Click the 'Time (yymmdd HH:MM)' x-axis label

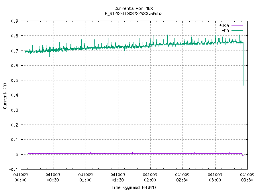click(133, 187)
